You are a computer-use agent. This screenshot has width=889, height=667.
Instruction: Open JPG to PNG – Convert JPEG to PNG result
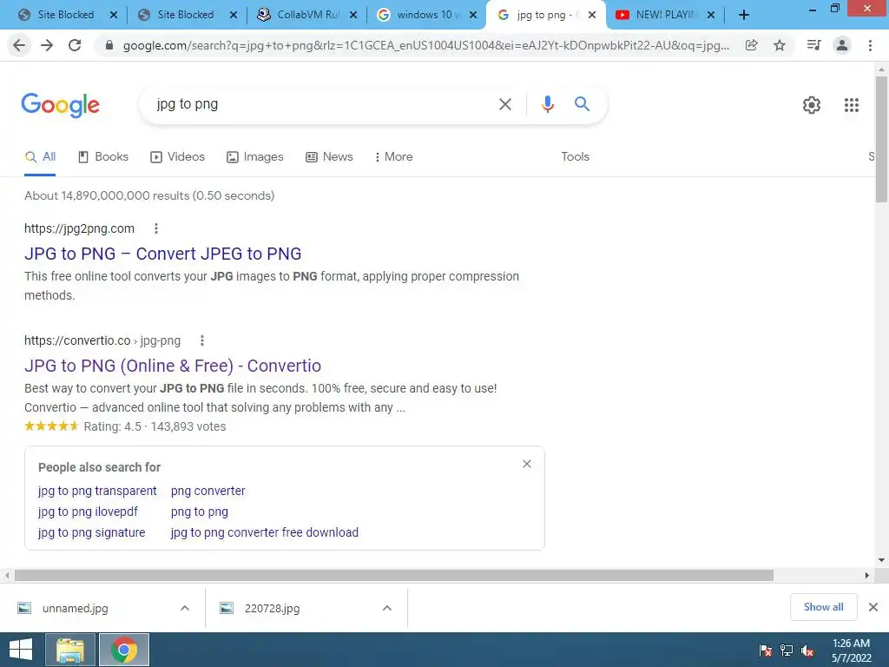(162, 254)
